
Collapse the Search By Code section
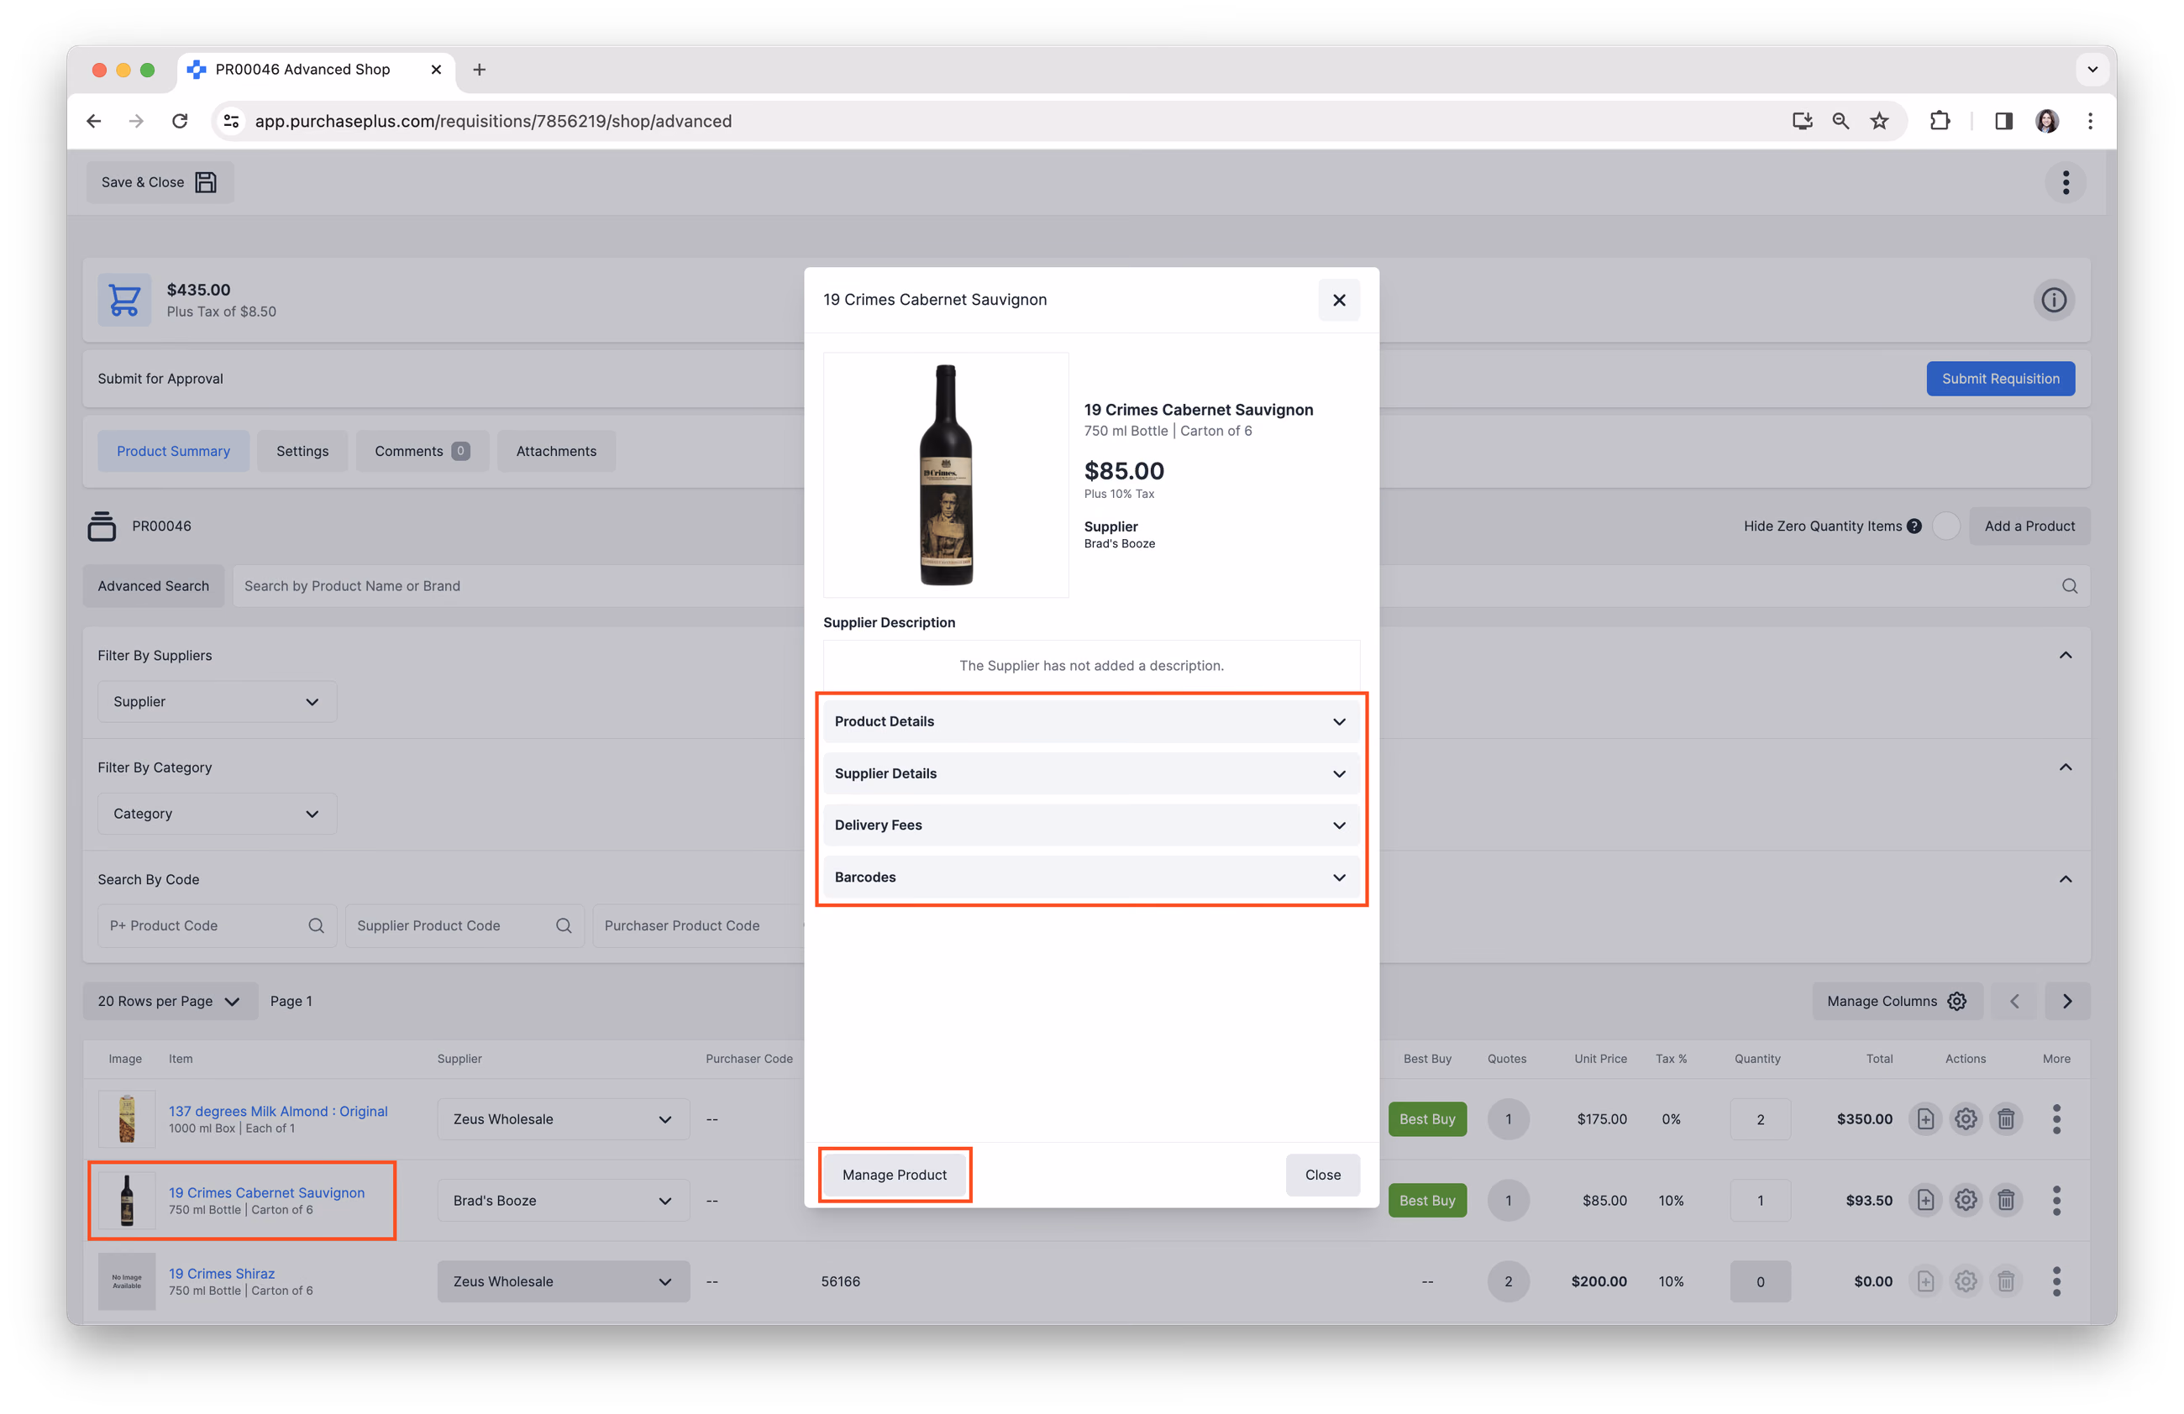click(x=2066, y=879)
